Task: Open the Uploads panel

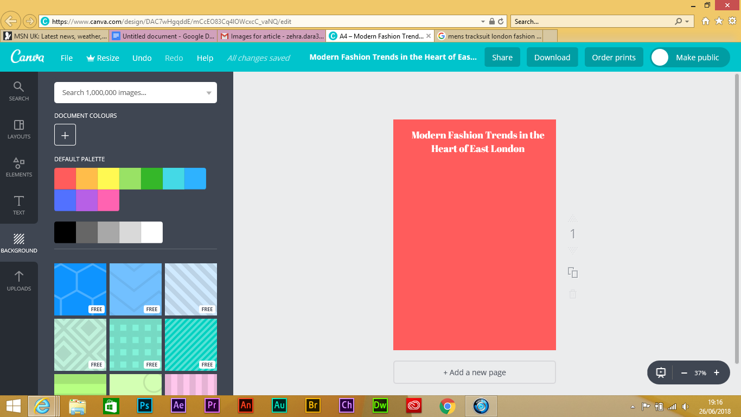Action: point(19,281)
